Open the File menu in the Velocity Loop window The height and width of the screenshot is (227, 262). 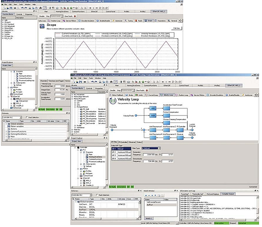pos(75,78)
